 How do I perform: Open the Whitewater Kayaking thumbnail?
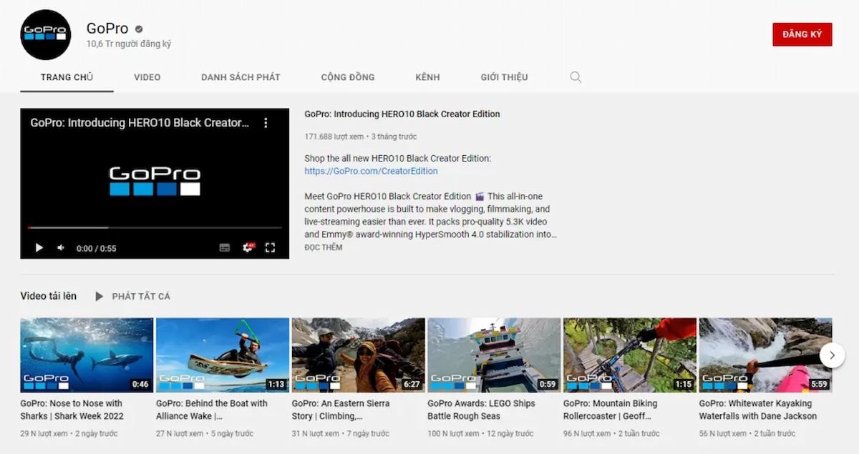[765, 355]
